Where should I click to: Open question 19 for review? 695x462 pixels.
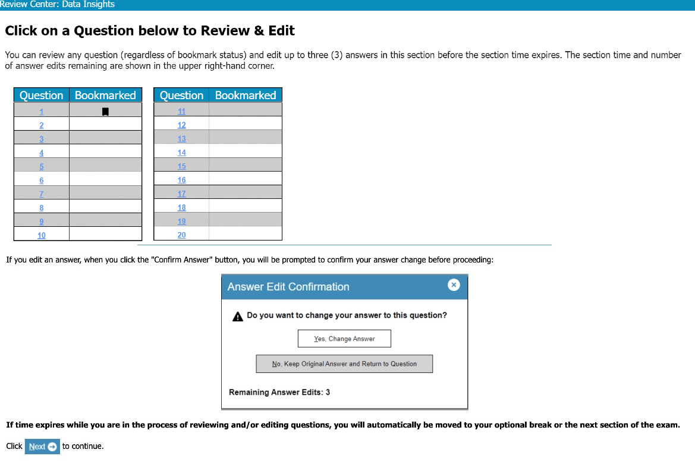point(181,221)
